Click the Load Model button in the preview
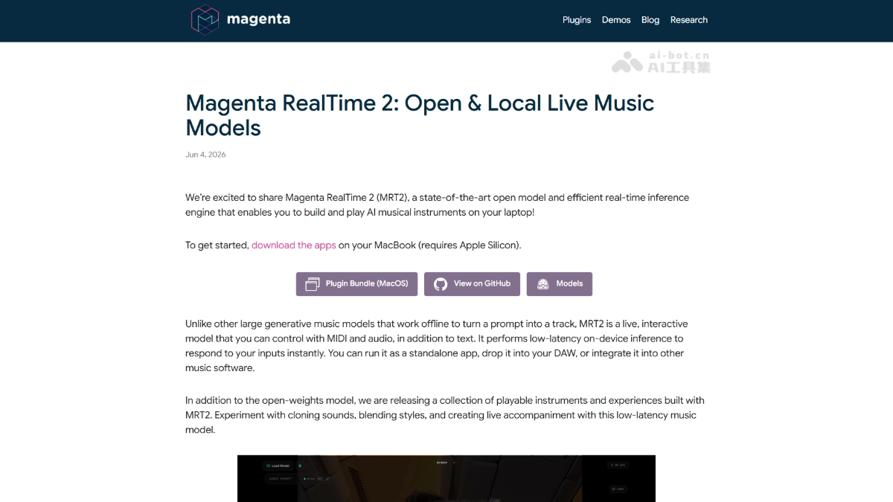 click(278, 466)
